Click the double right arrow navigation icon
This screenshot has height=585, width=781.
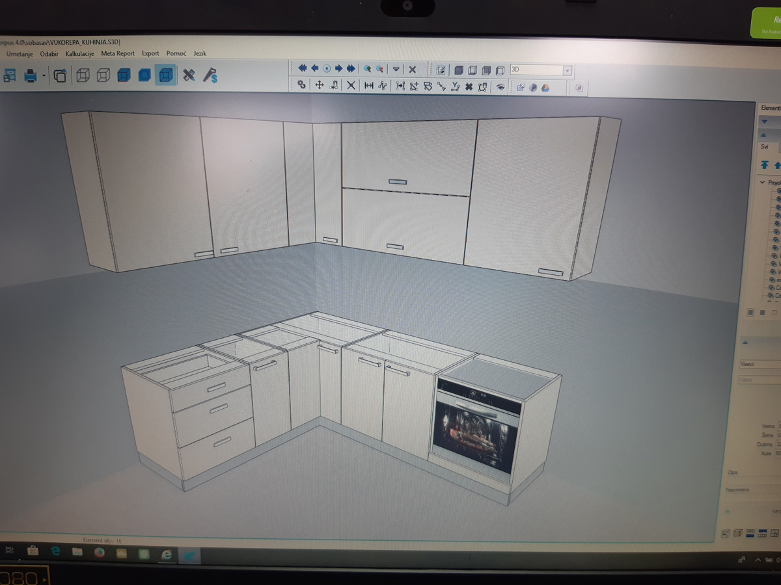click(x=351, y=68)
